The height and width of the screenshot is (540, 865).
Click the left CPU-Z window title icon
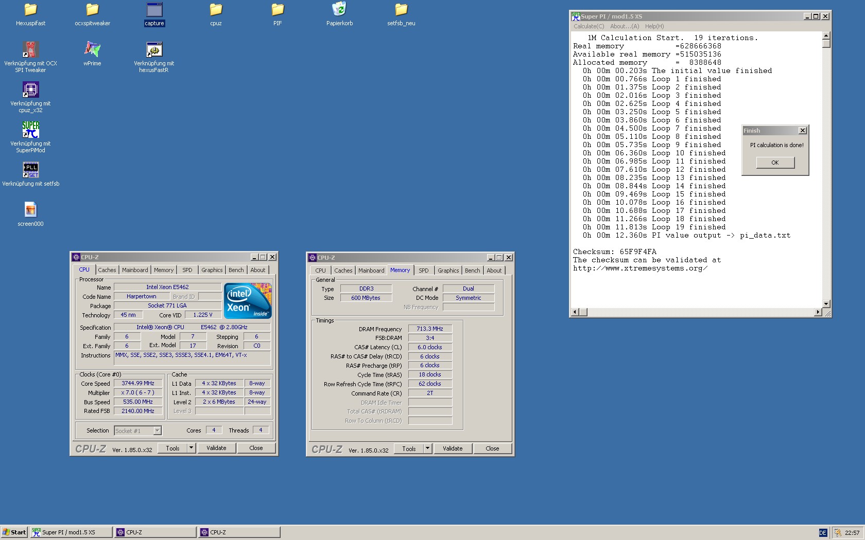tap(76, 257)
